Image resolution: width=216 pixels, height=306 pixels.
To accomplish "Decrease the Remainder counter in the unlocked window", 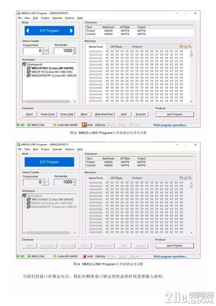I will pyautogui.click(x=74, y=52).
